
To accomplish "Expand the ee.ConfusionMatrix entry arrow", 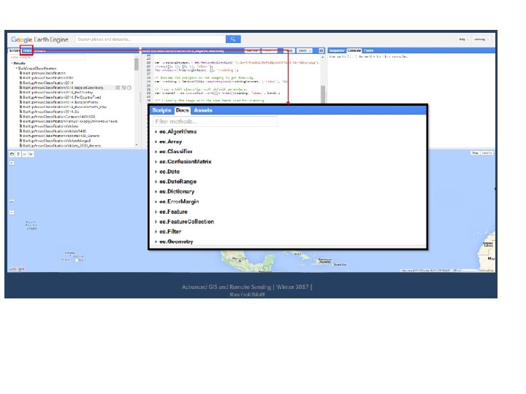I will [x=156, y=162].
